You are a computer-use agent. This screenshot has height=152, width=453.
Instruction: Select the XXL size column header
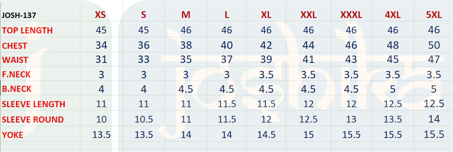(x=308, y=15)
